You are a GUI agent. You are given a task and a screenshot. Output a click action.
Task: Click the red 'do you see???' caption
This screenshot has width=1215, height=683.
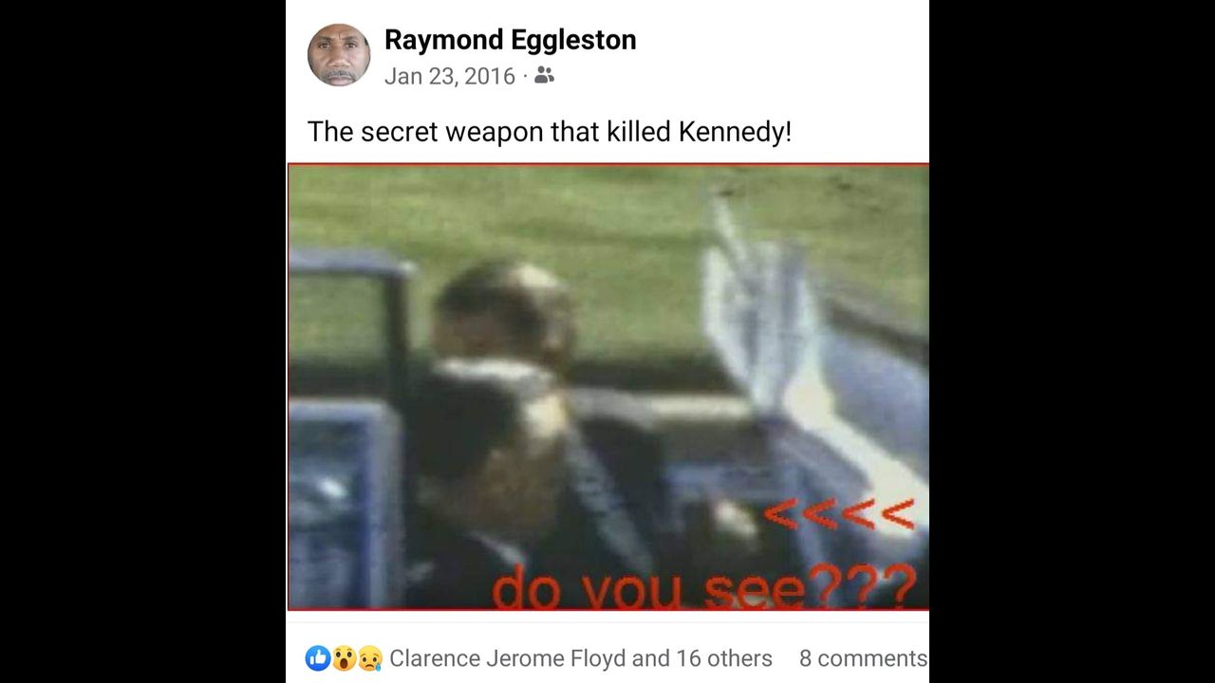[x=704, y=586]
